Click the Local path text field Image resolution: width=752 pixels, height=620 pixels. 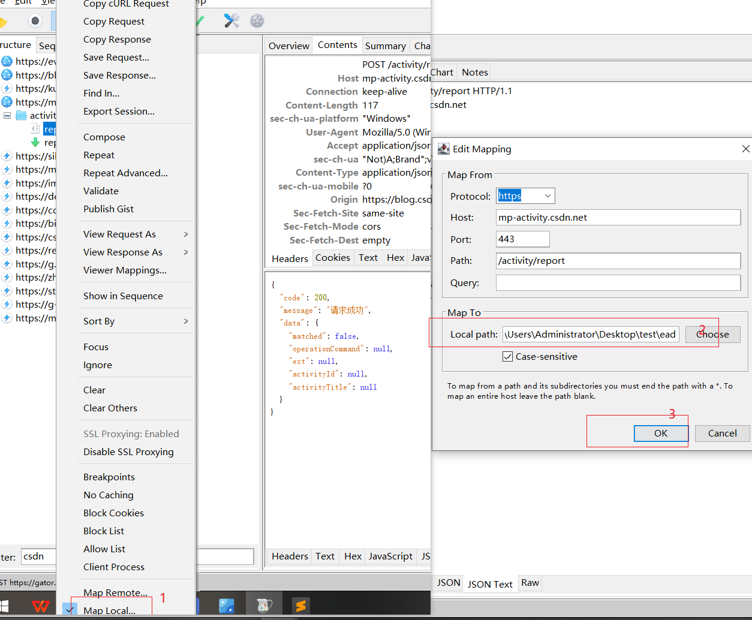click(591, 335)
